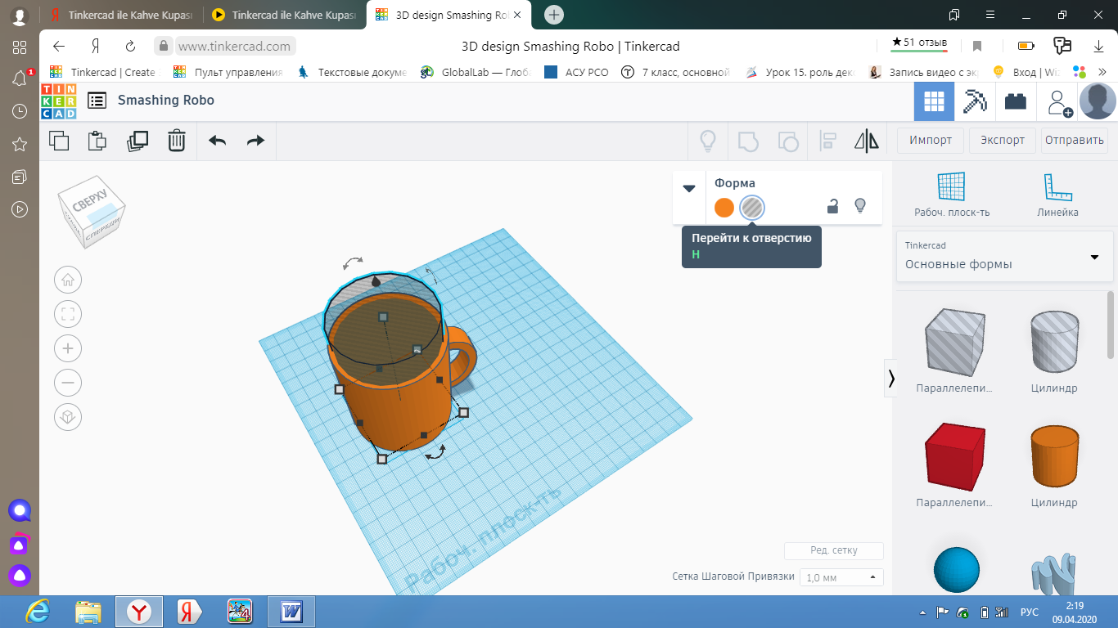Select the Ruler tool (Линейка)
The height and width of the screenshot is (628, 1118).
coord(1057,195)
